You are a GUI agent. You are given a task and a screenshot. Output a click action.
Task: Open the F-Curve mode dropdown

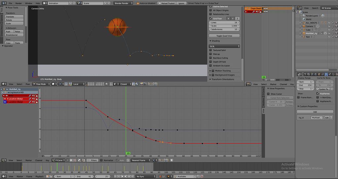click(x=58, y=160)
